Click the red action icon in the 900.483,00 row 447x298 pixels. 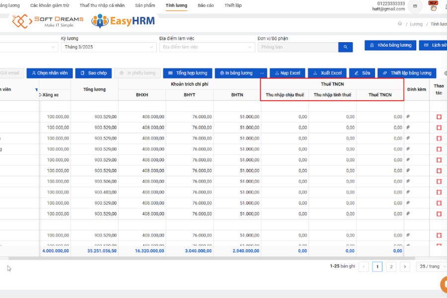coord(439,192)
